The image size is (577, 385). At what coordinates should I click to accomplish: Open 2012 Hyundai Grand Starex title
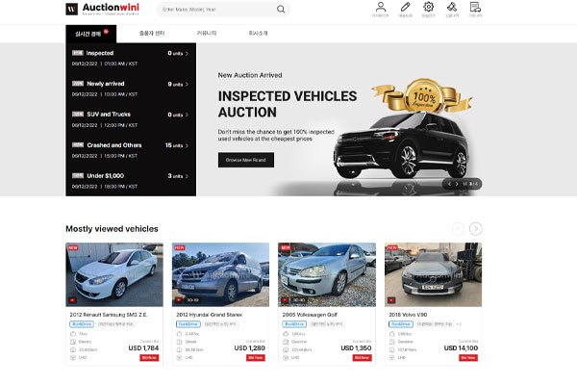click(x=209, y=315)
